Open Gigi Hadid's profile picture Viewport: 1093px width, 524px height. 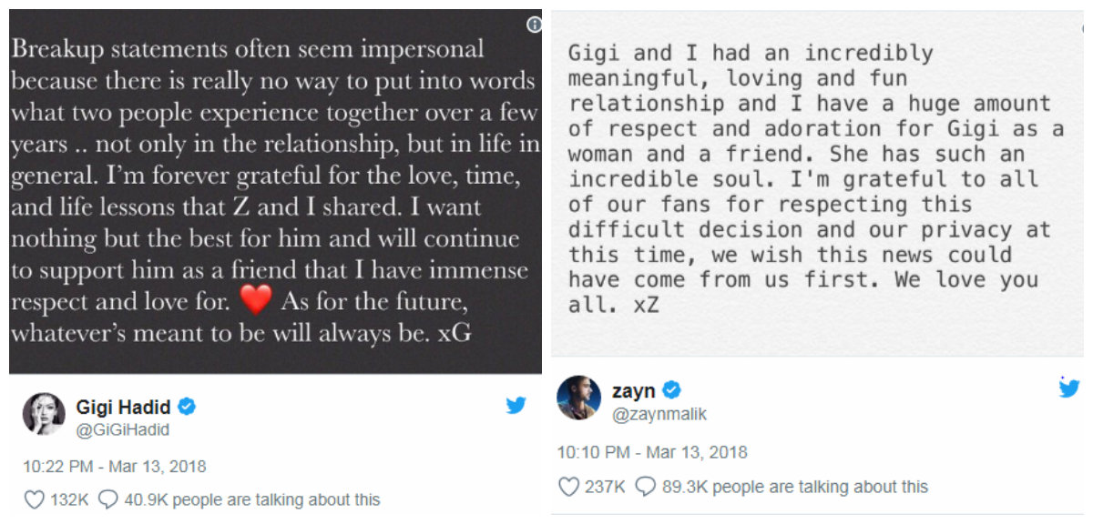[x=44, y=416]
